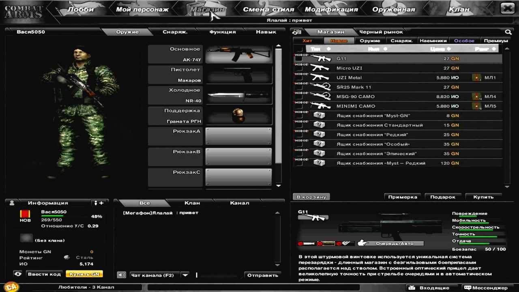This screenshot has width=519, height=292.
Task: Switch chat to Канал tab
Action: (240, 203)
